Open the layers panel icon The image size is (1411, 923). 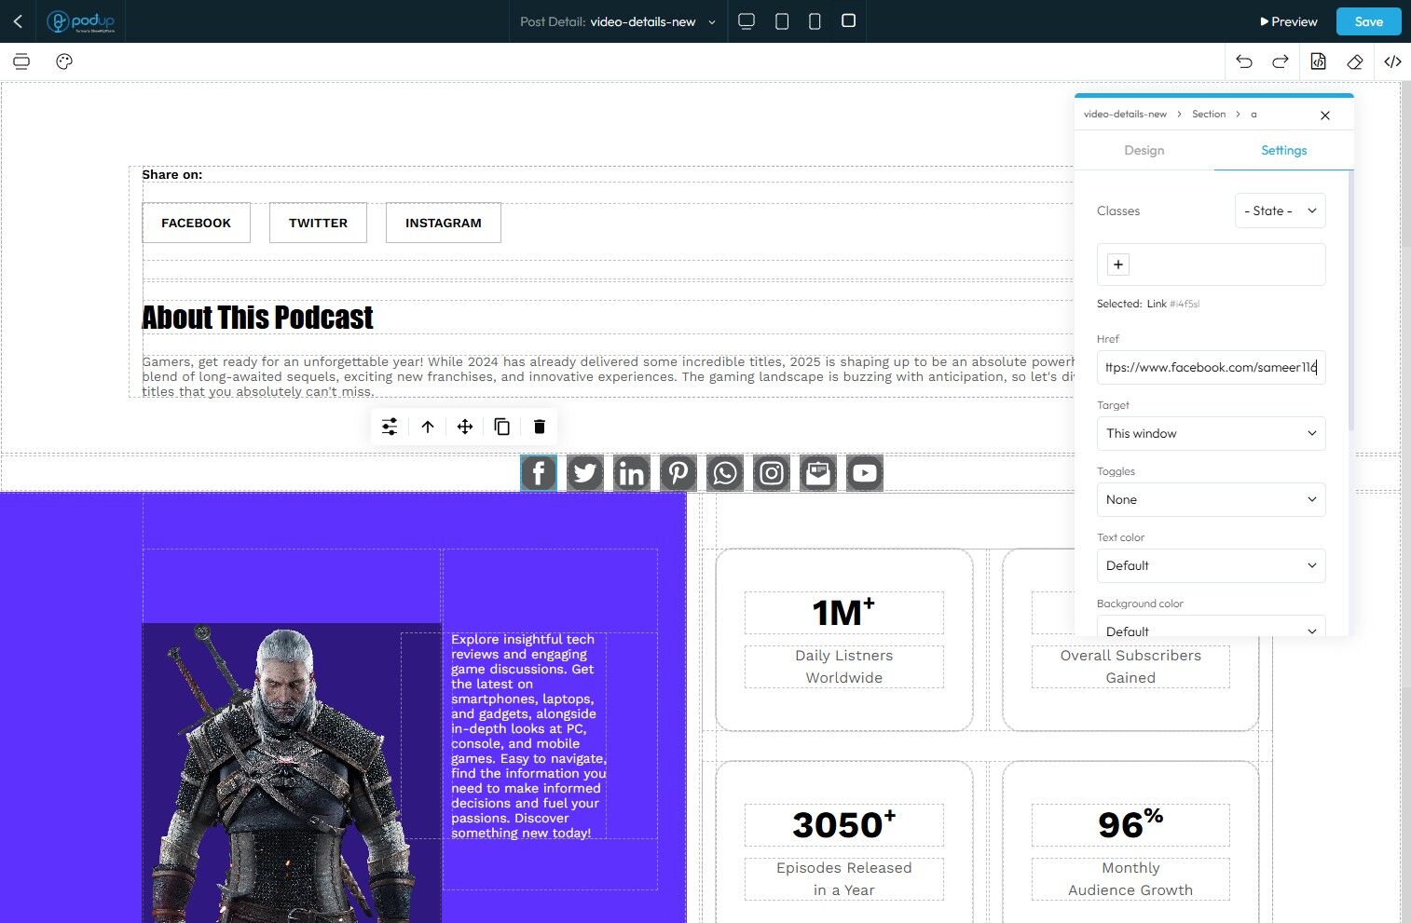21,61
